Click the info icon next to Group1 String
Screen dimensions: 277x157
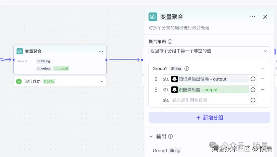186,68
